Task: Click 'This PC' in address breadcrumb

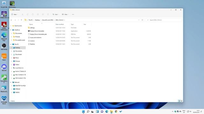Action: click(x=31, y=20)
